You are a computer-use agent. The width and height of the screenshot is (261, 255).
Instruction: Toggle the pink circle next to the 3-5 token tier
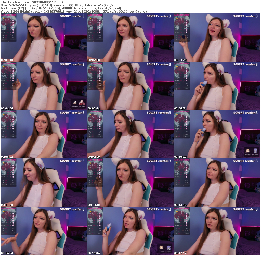tap(13, 20)
